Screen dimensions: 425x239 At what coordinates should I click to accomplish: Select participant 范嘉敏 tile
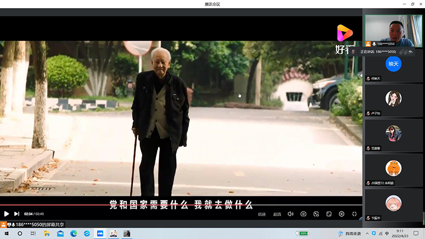394,135
